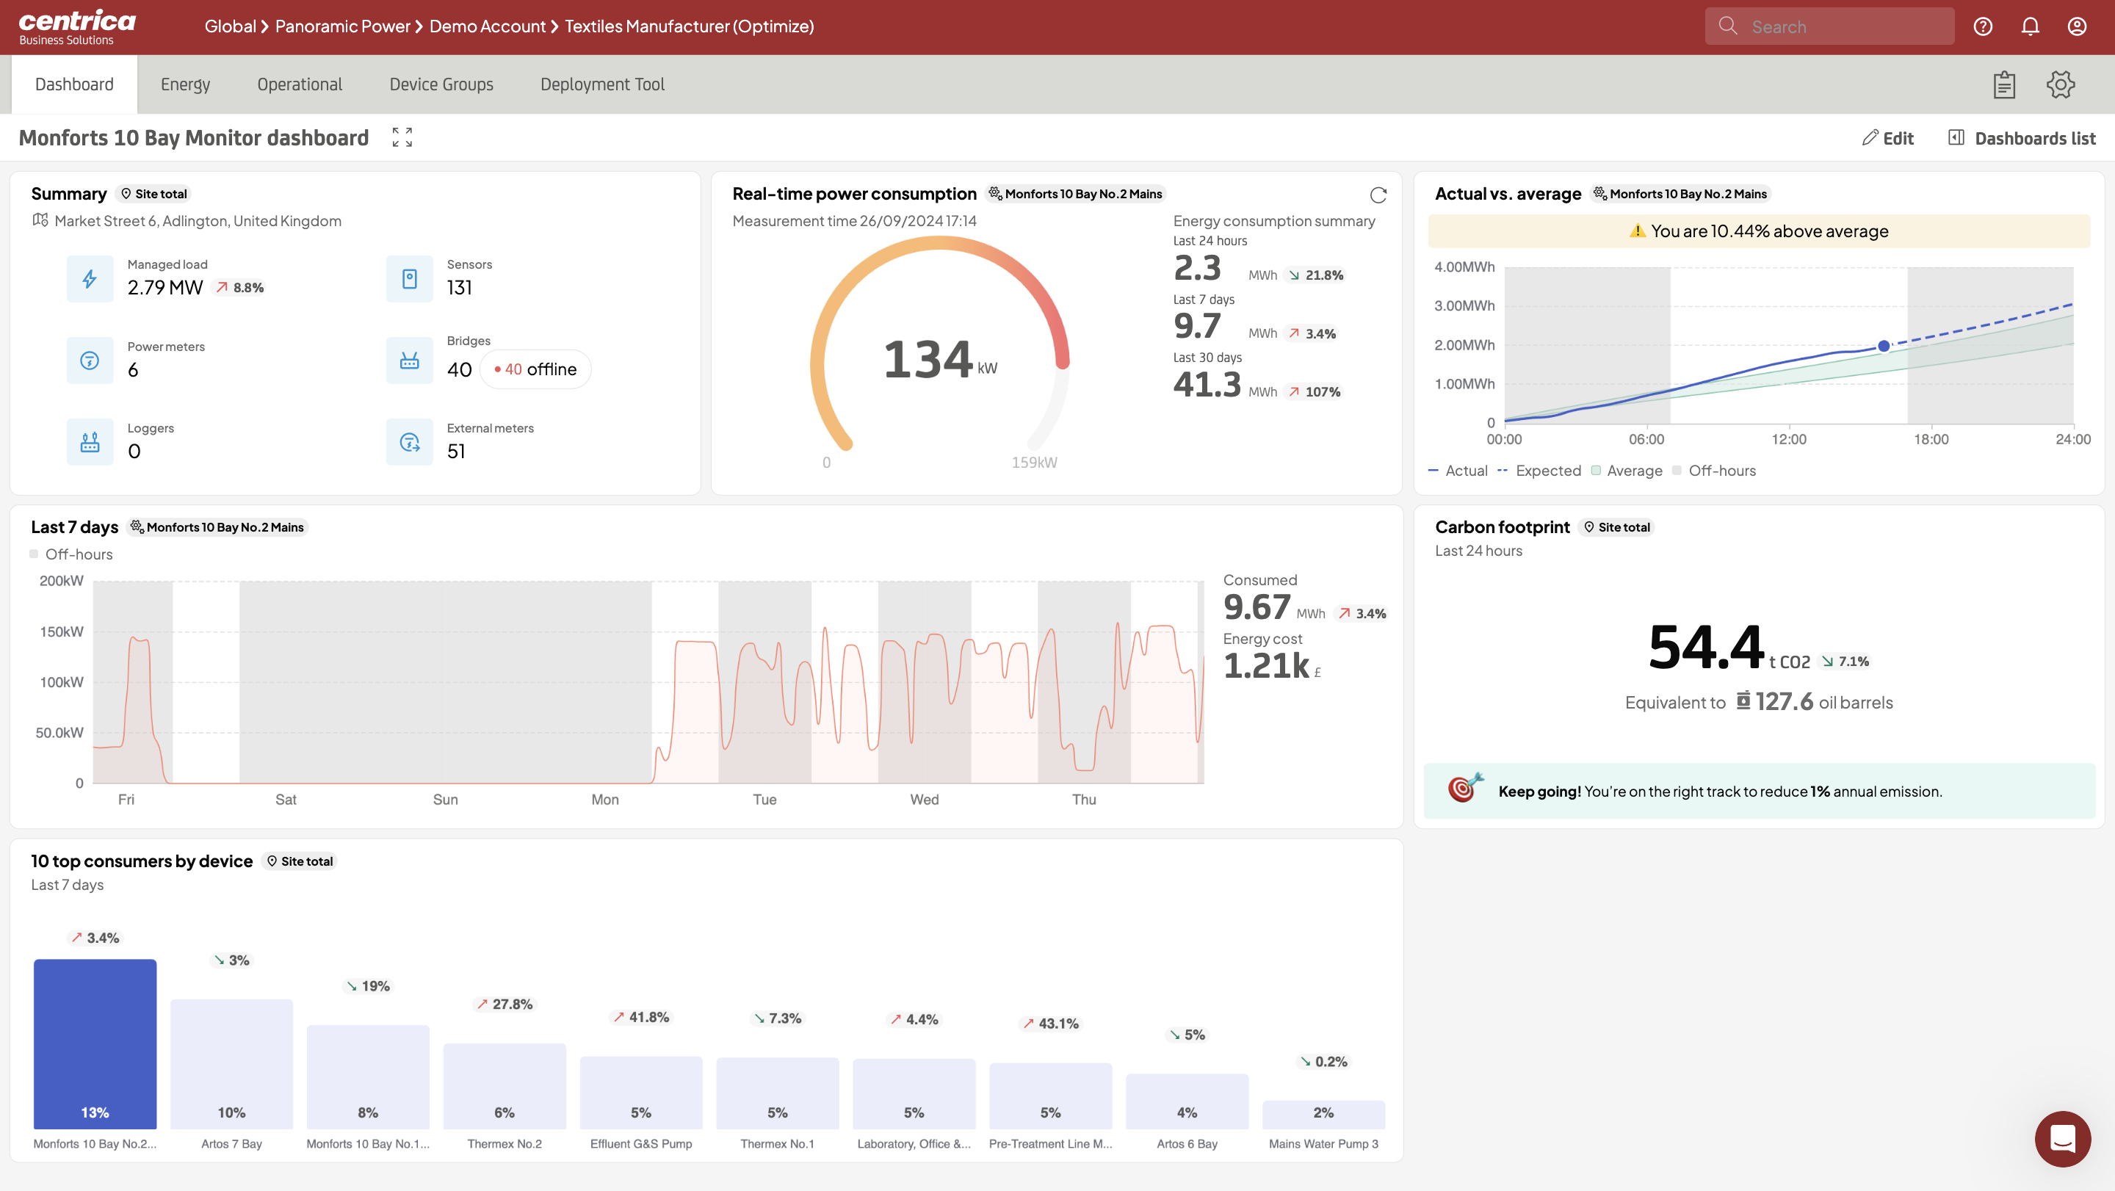Expand dashboard to fullscreen icon
Screen dimensions: 2115x1191
(x=402, y=137)
